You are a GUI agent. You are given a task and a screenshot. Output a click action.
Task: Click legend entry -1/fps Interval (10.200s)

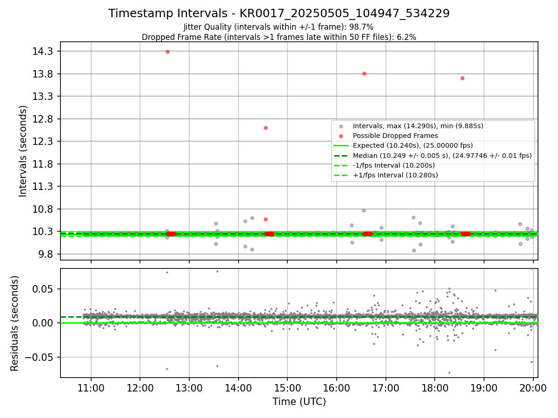[x=394, y=165]
